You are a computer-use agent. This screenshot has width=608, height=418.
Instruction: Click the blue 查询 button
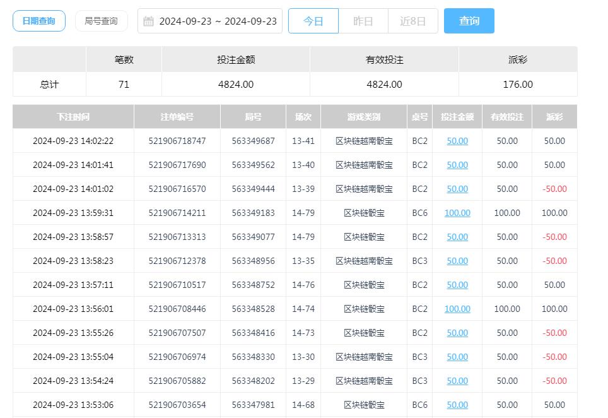point(469,20)
